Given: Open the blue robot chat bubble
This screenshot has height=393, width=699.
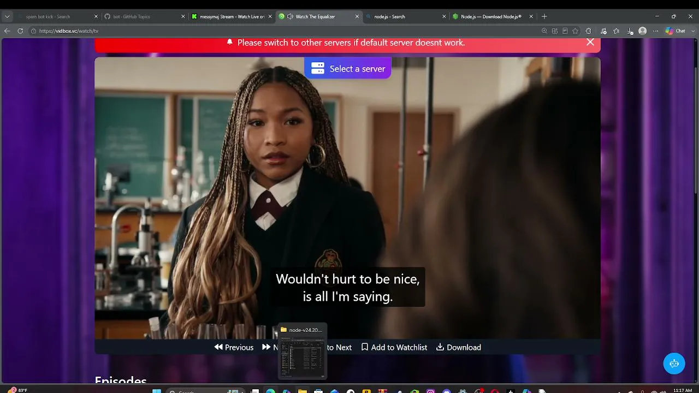Looking at the screenshot, I should coord(674,364).
